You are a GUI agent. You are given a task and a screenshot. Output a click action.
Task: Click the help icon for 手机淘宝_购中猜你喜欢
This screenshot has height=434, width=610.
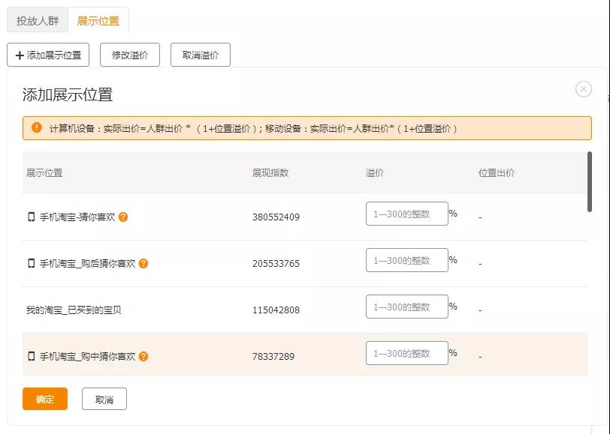pos(145,355)
